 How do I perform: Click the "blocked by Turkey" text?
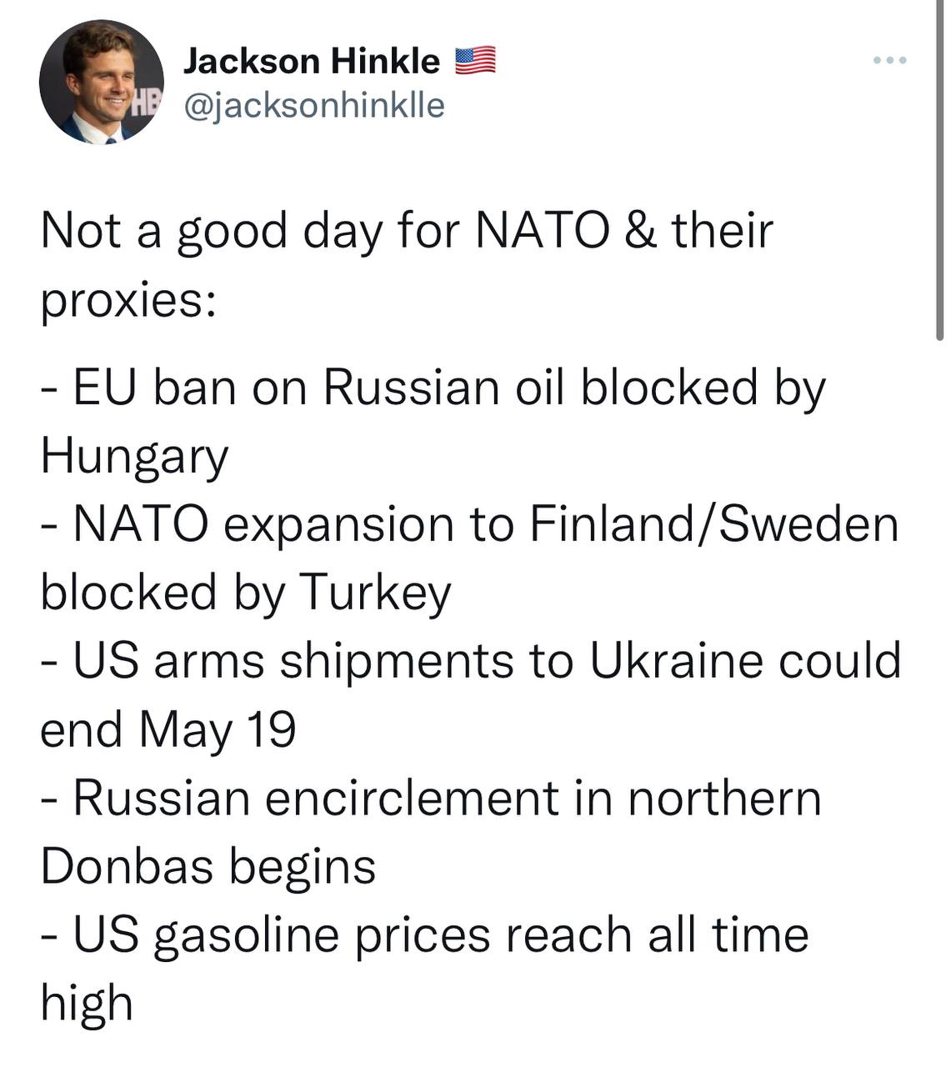pos(246,593)
